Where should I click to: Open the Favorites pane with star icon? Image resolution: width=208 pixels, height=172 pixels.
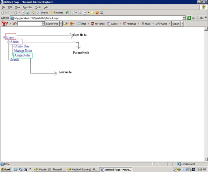(57, 13)
